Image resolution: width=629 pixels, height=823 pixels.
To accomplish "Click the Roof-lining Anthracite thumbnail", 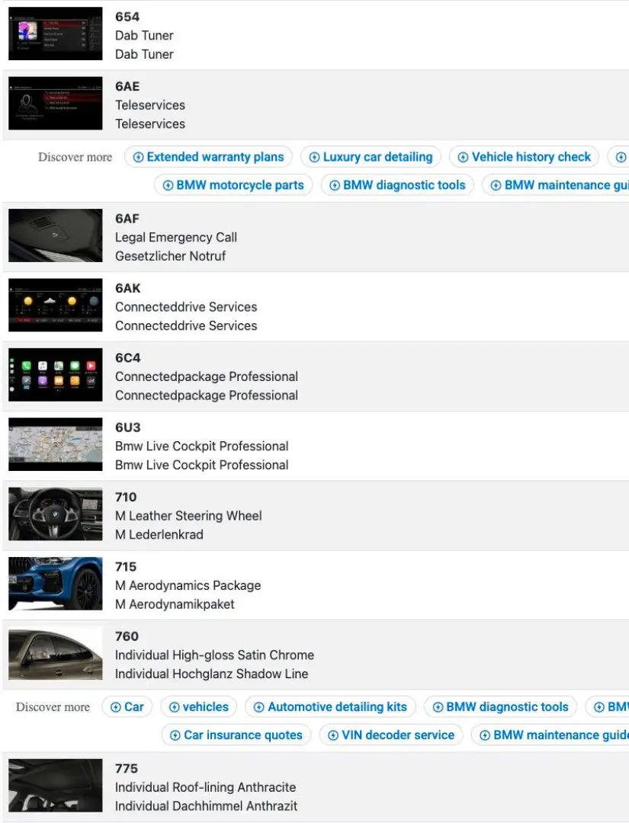I will click(55, 786).
